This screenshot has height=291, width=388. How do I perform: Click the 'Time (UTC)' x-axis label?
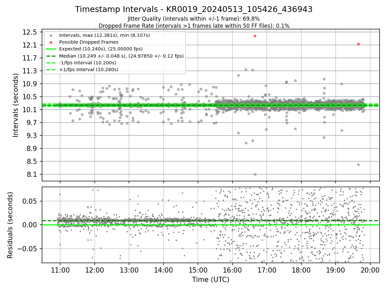tap(210, 279)
